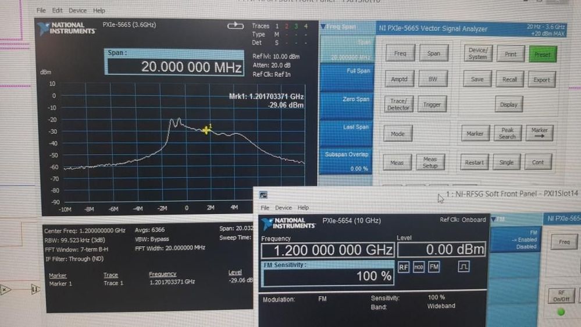Open Device/System settings button
The image size is (581, 327).
coord(477,54)
